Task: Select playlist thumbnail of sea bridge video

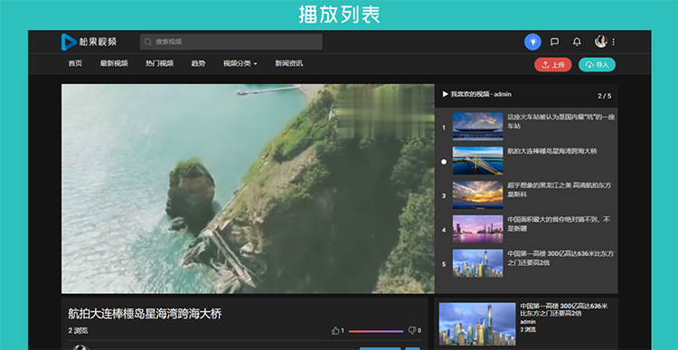Action: [x=478, y=160]
